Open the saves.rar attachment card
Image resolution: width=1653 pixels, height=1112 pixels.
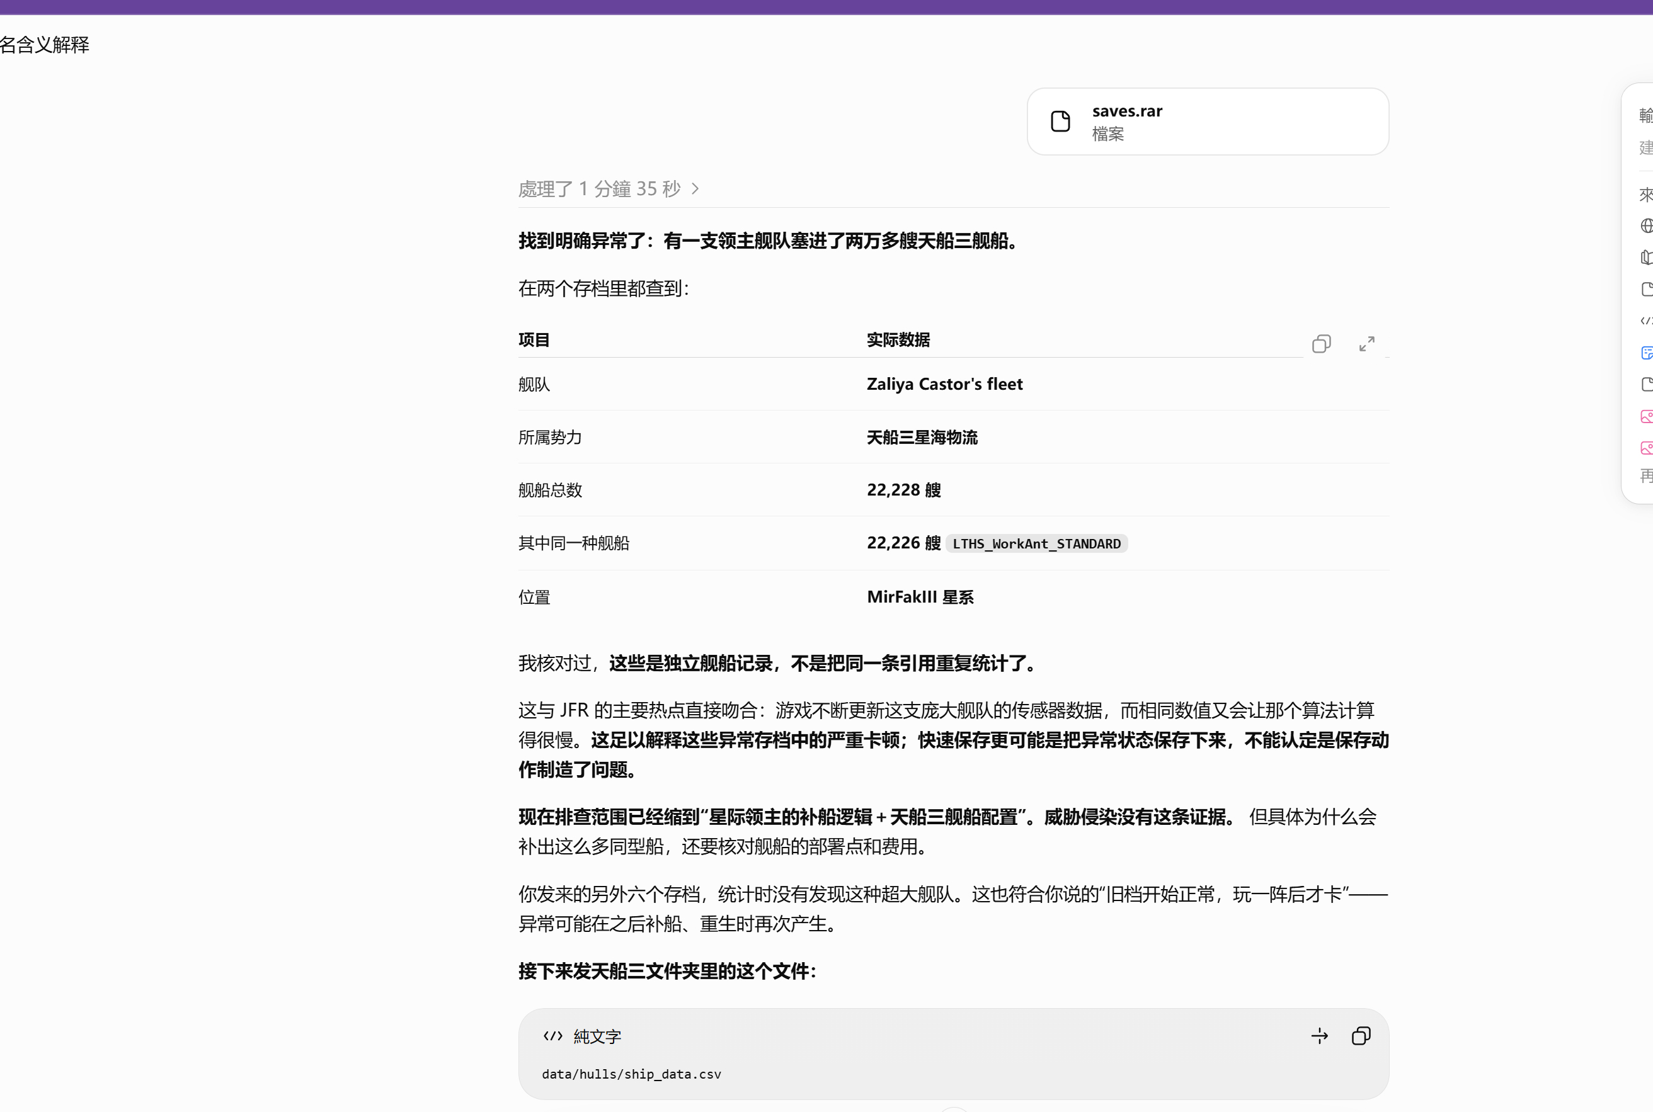[1208, 122]
